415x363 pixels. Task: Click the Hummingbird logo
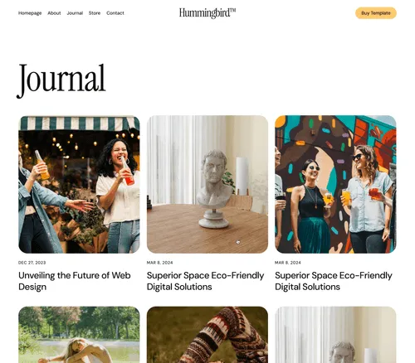coord(207,13)
